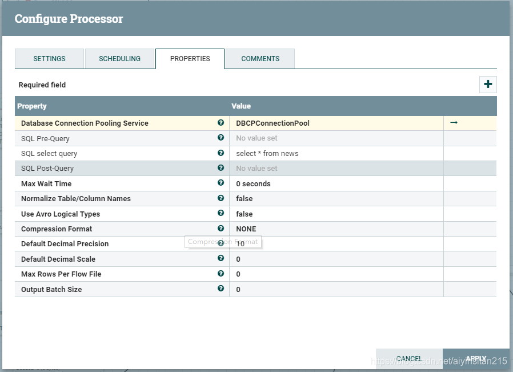Select 'SQL Pre-Query' property name
513x372 pixels.
pos(45,139)
